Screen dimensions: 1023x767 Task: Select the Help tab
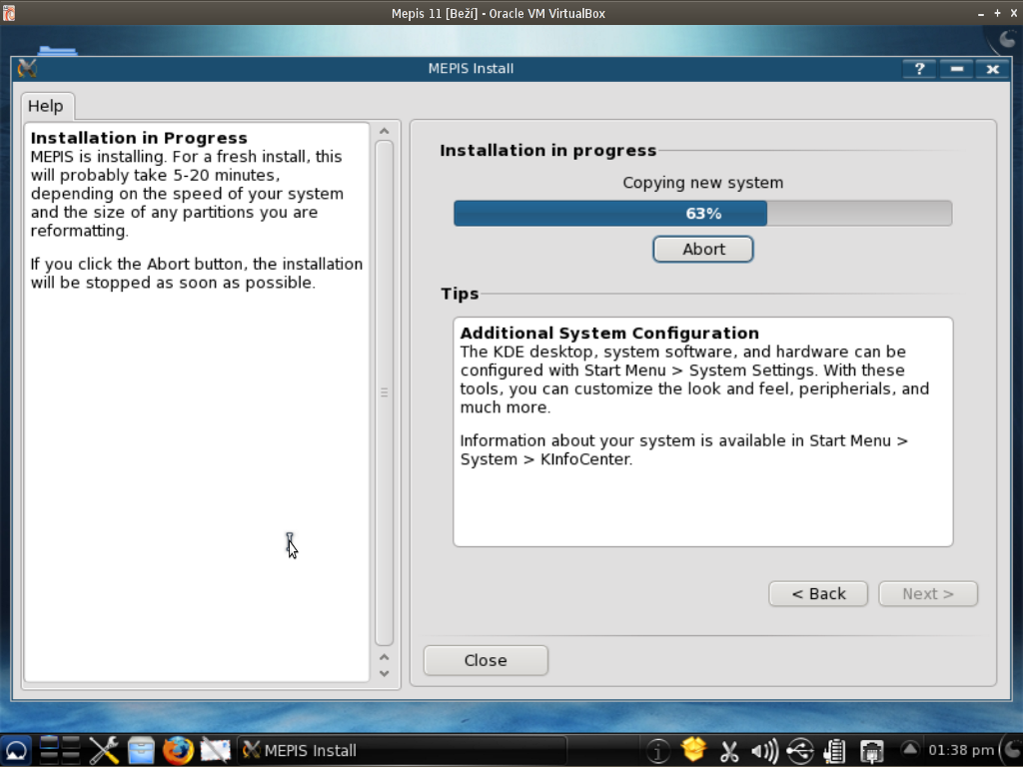point(46,106)
